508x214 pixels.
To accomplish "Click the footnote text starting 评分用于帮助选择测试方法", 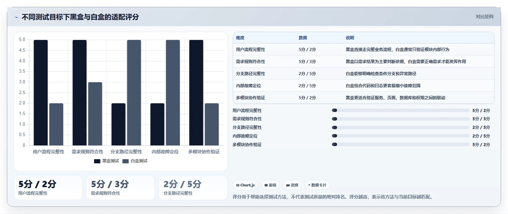I will [333, 197].
